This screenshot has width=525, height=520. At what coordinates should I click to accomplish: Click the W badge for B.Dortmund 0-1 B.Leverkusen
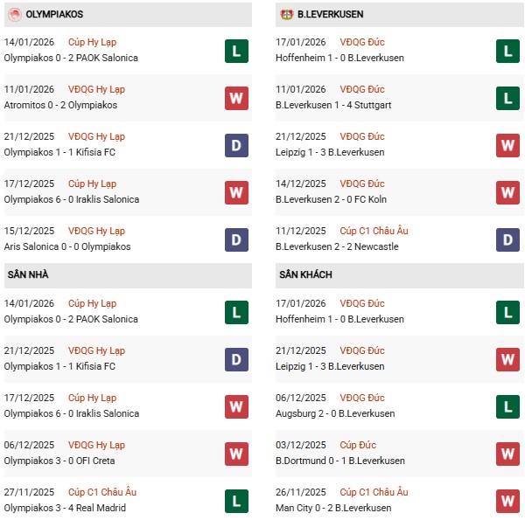(507, 454)
